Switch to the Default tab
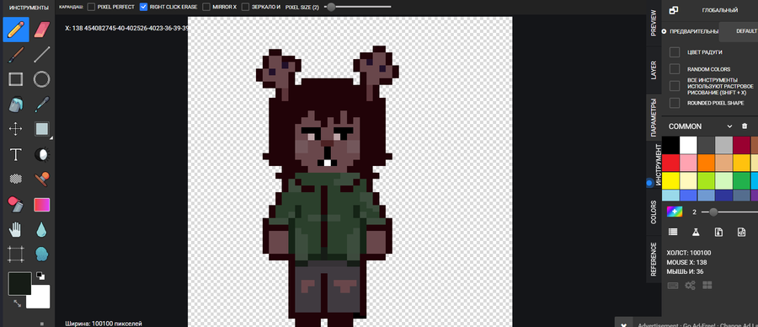758x327 pixels. [x=739, y=31]
